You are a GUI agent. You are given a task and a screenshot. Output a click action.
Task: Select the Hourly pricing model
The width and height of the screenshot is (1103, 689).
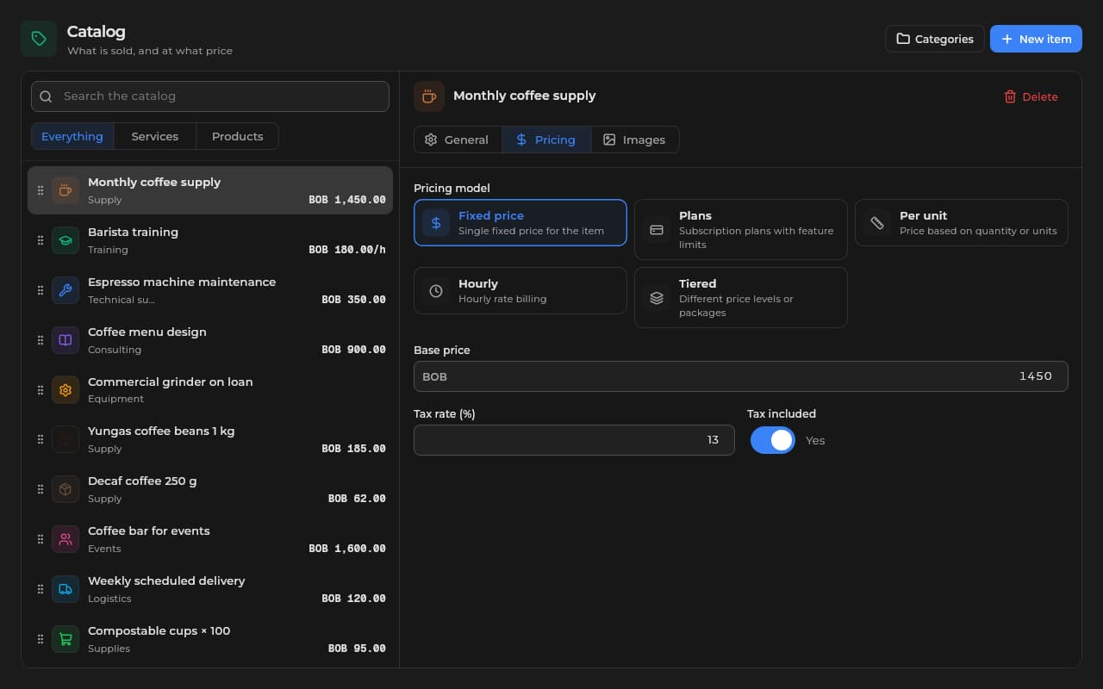click(520, 290)
